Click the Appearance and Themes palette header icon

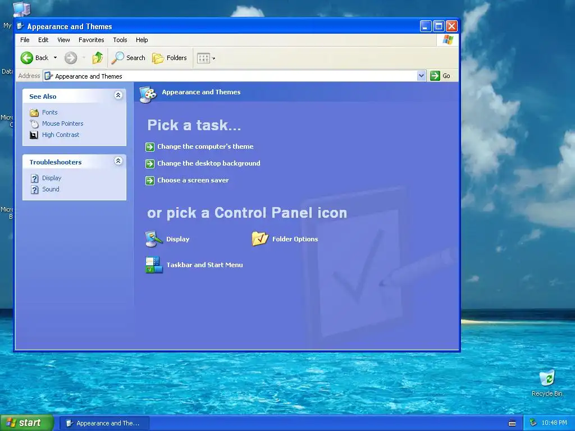[x=148, y=94]
